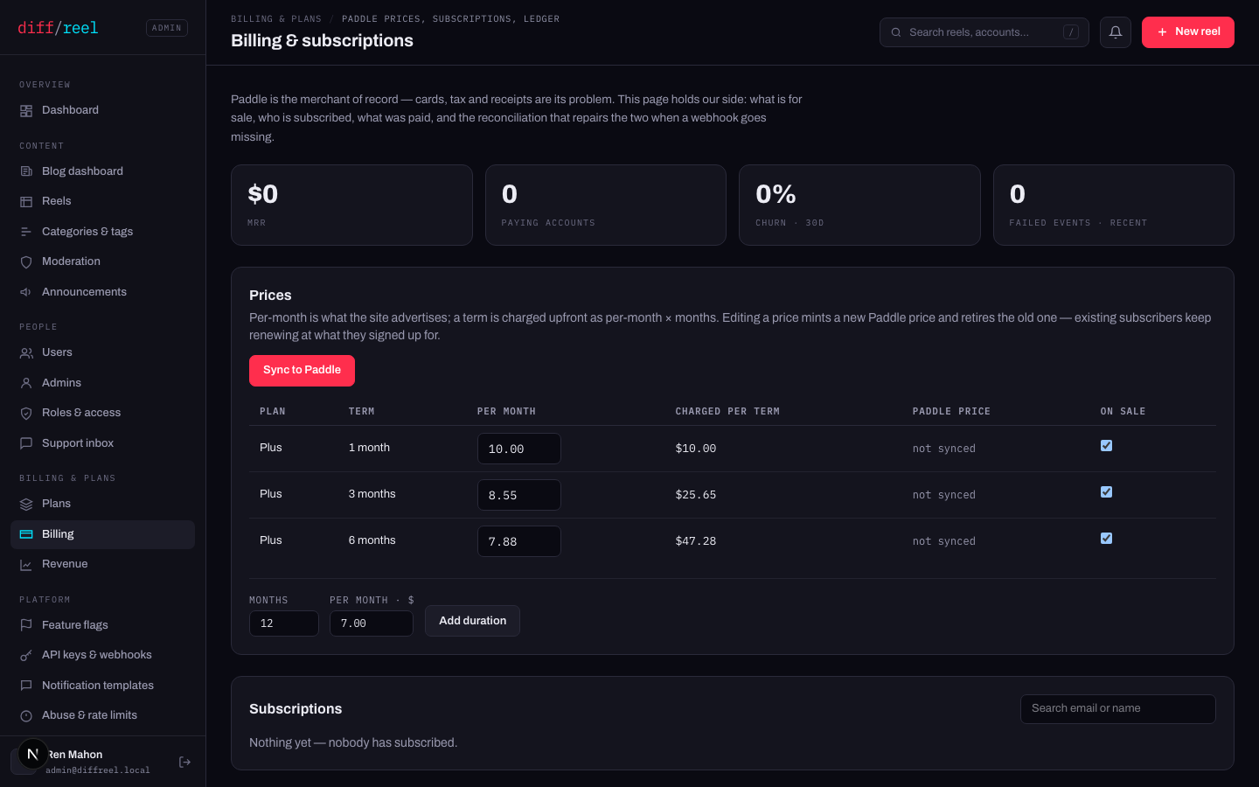
Task: Click the Feature flags flag icon
Action: pyautogui.click(x=26, y=625)
